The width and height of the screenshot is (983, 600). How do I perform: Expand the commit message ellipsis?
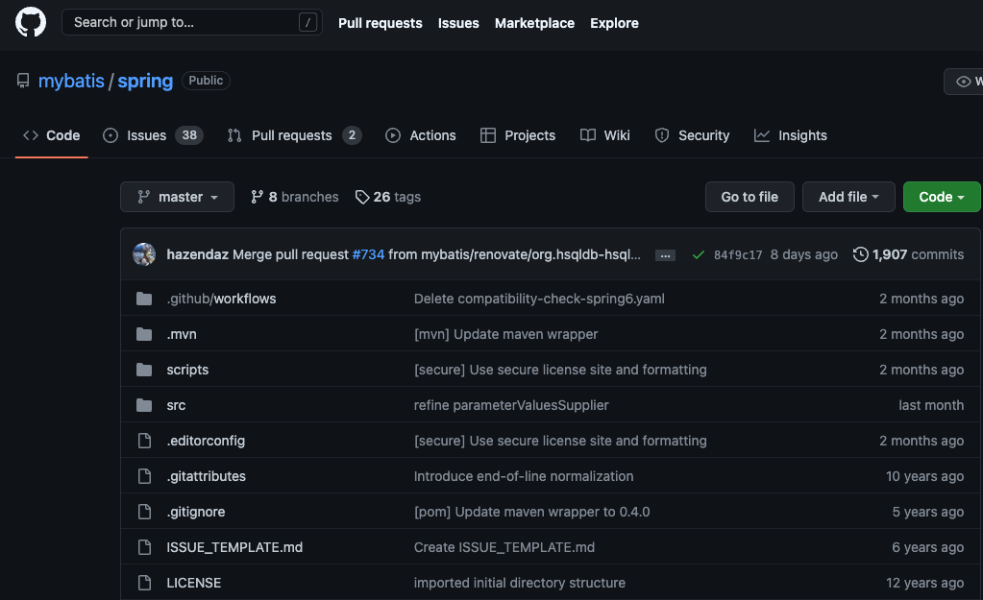(665, 255)
